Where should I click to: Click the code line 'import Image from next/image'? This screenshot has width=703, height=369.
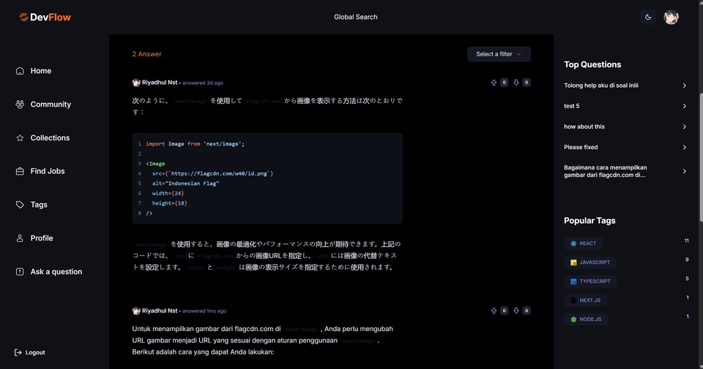(x=195, y=144)
